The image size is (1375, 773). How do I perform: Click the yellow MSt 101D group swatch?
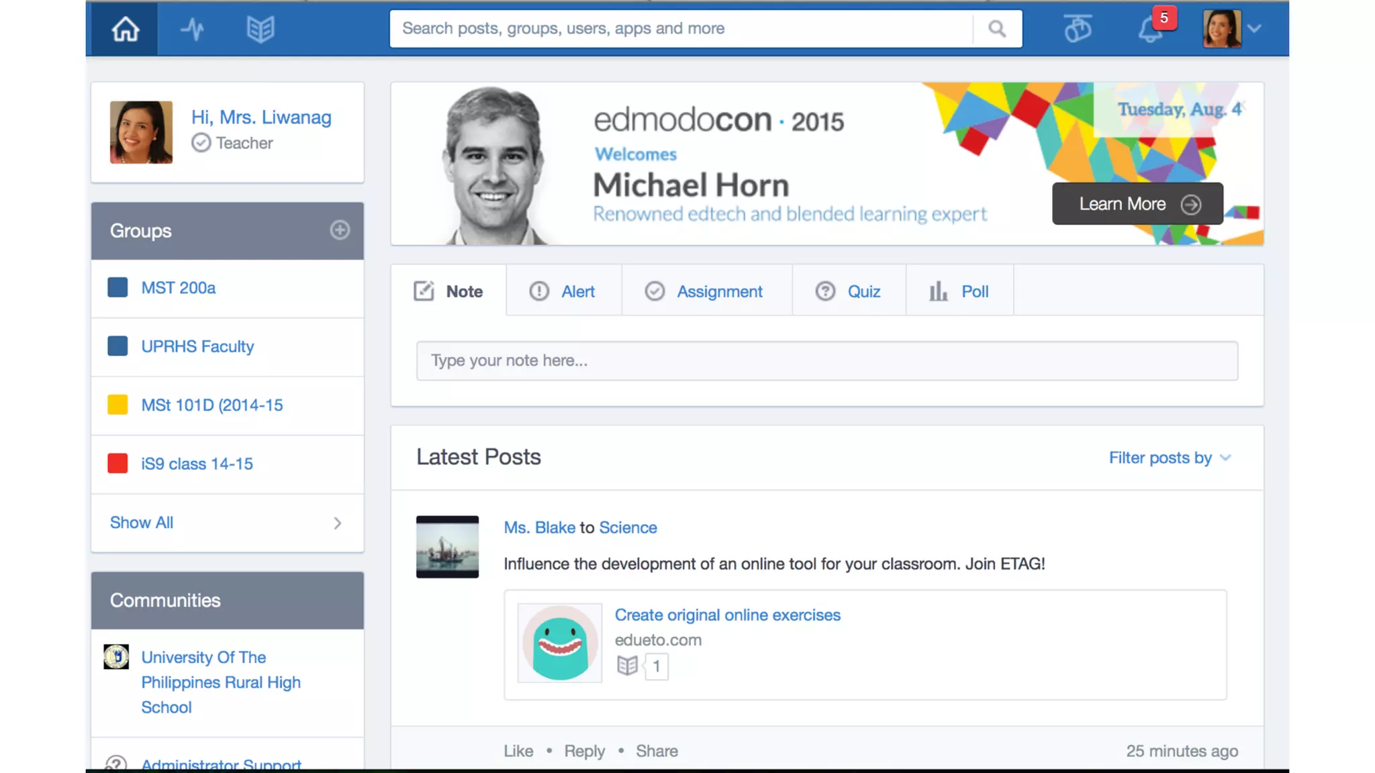(117, 405)
